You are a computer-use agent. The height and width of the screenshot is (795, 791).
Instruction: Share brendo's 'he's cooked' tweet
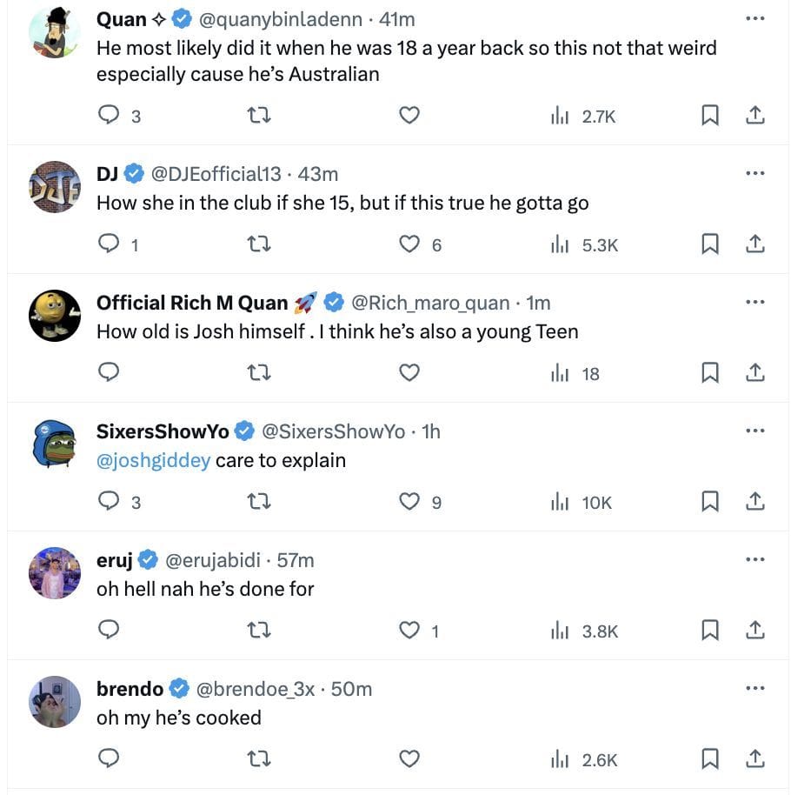point(755,759)
